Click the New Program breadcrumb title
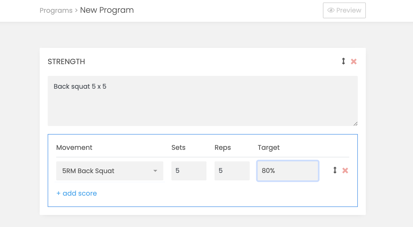The height and width of the screenshot is (227, 413). click(x=107, y=10)
